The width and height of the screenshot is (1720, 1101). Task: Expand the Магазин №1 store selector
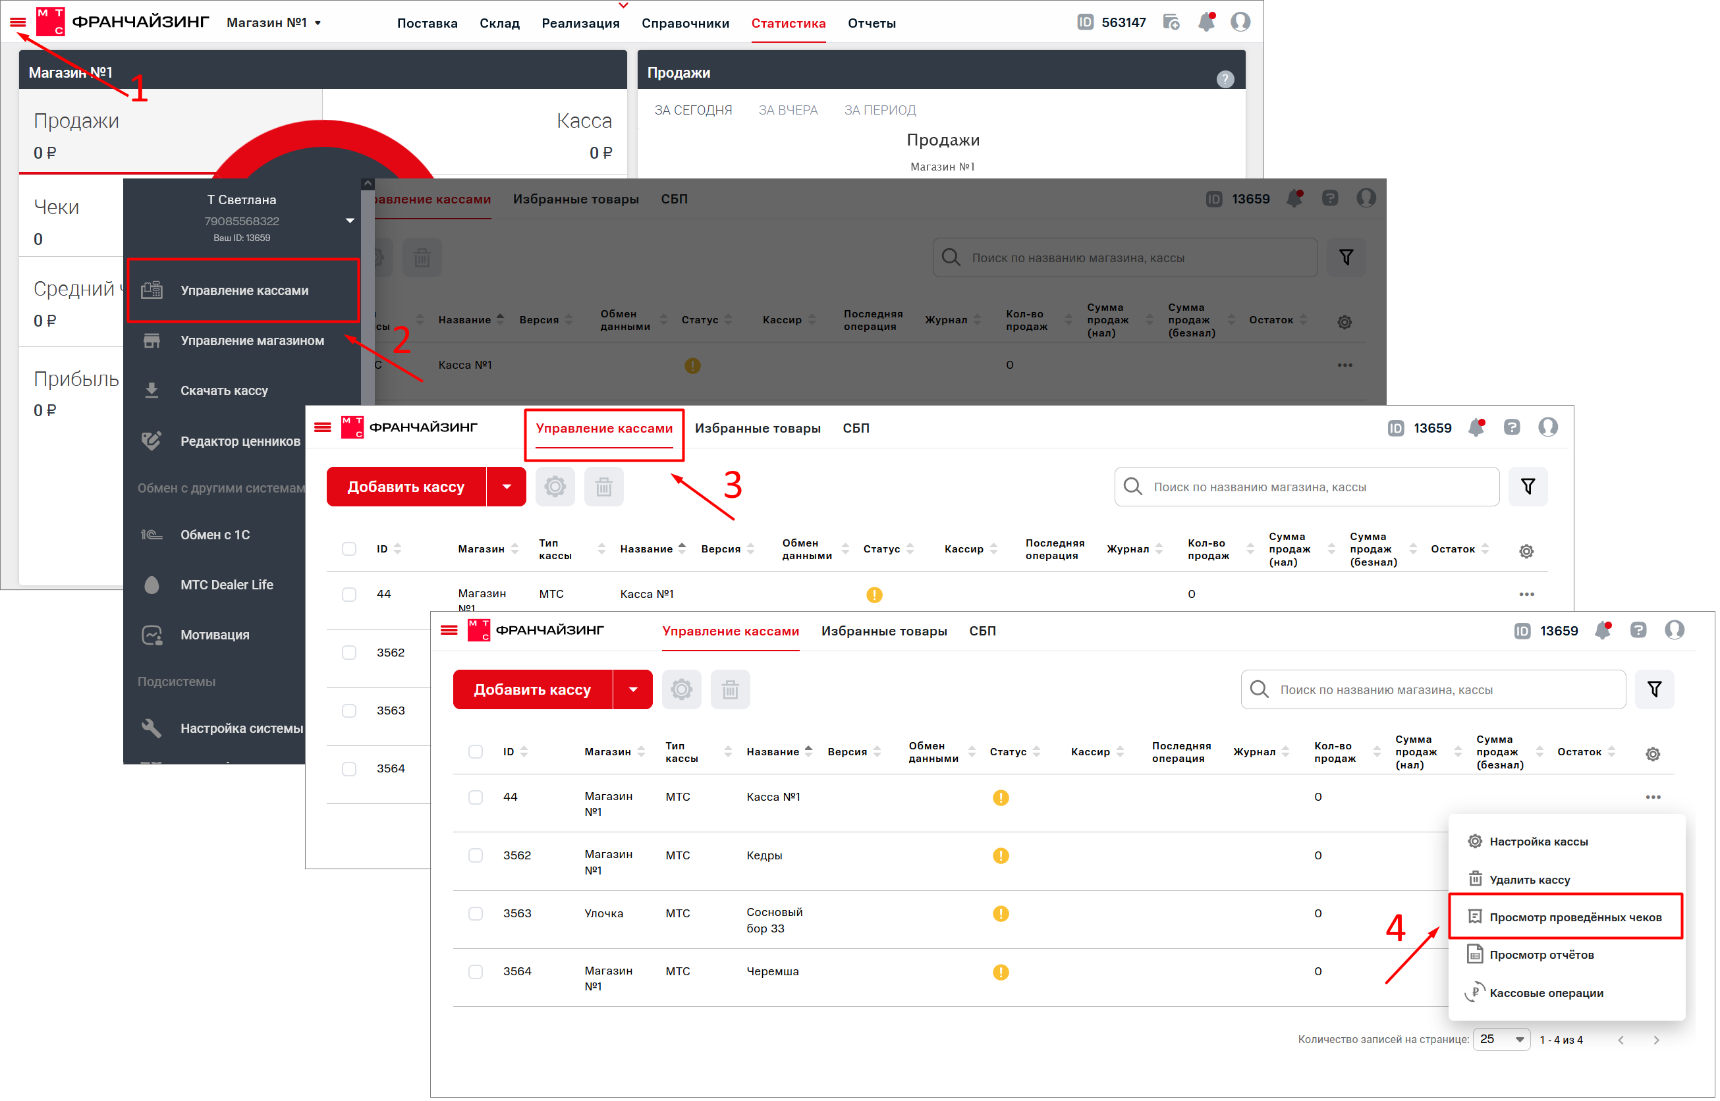[x=274, y=23]
